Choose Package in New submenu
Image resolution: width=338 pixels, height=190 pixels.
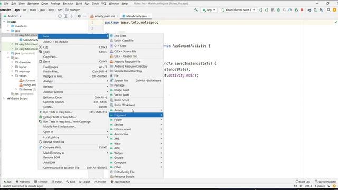point(136,85)
